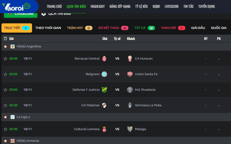Screen dimensions: 231x144
Task: Open the Tuyển Dụng link
Action: pos(206,6)
